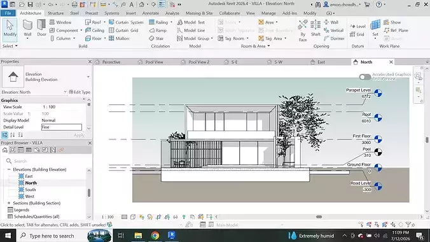Toggle crop view in view control bar
The height and width of the screenshot is (242, 430).
coord(158,217)
